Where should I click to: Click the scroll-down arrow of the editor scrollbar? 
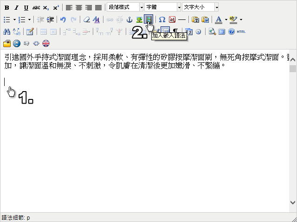point(293,203)
